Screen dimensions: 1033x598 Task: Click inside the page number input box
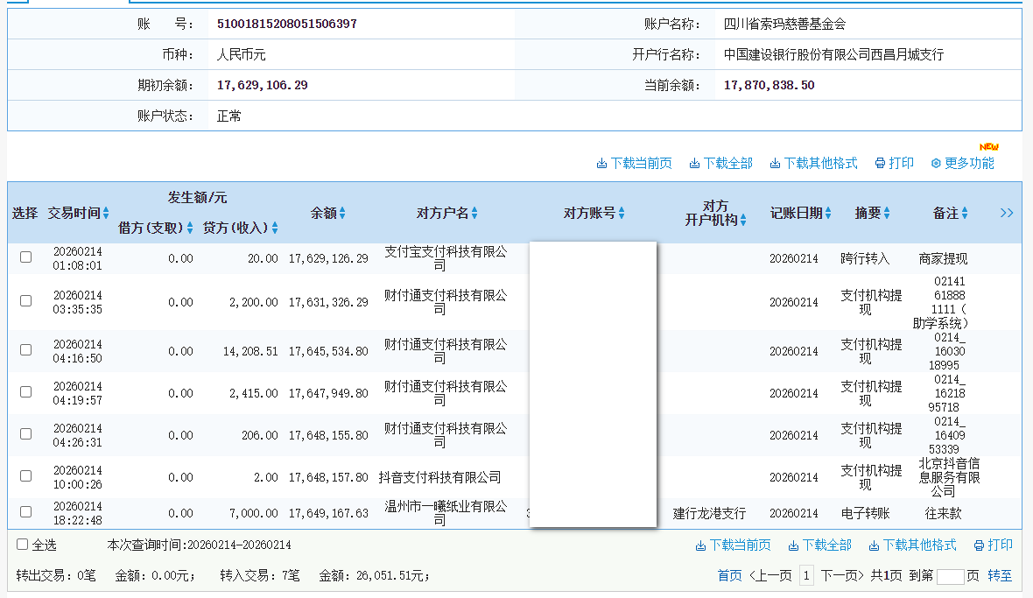click(952, 574)
